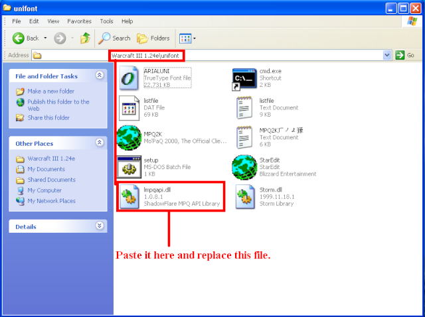Expand the address bar dropdown
425x317 pixels.
pos(387,55)
